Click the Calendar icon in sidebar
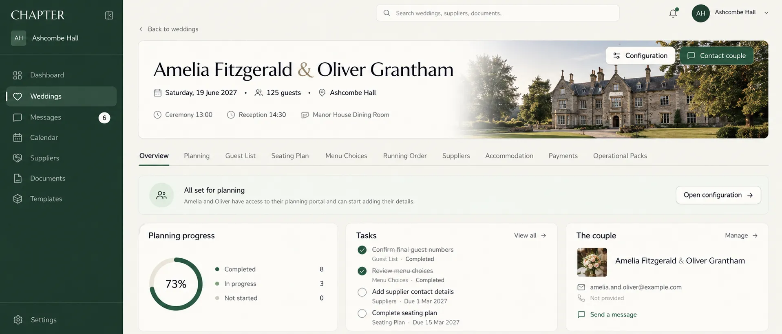The width and height of the screenshot is (782, 334). (18, 138)
